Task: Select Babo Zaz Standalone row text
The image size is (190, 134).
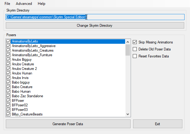Action: point(27,96)
